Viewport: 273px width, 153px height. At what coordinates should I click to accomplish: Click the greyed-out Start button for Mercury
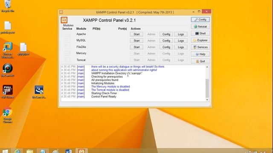pos(136,54)
